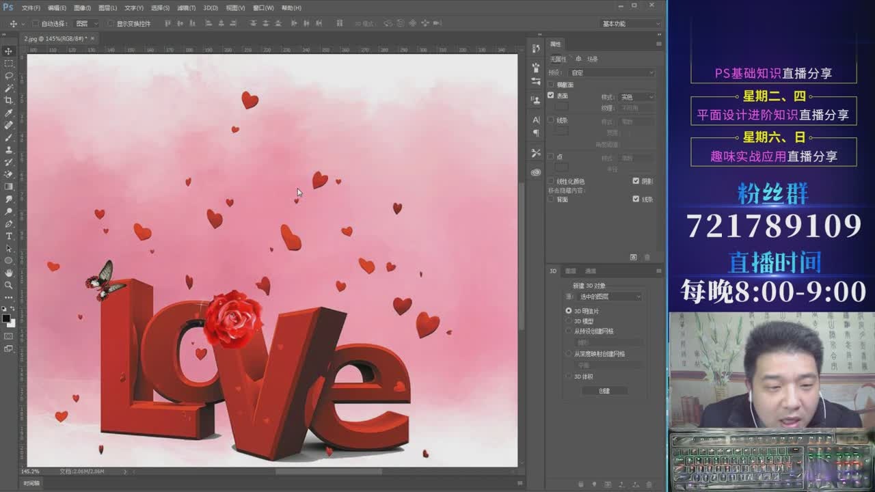875x492 pixels.
Task: Select the Horizontal Type tool
Action: pyautogui.click(x=9, y=236)
